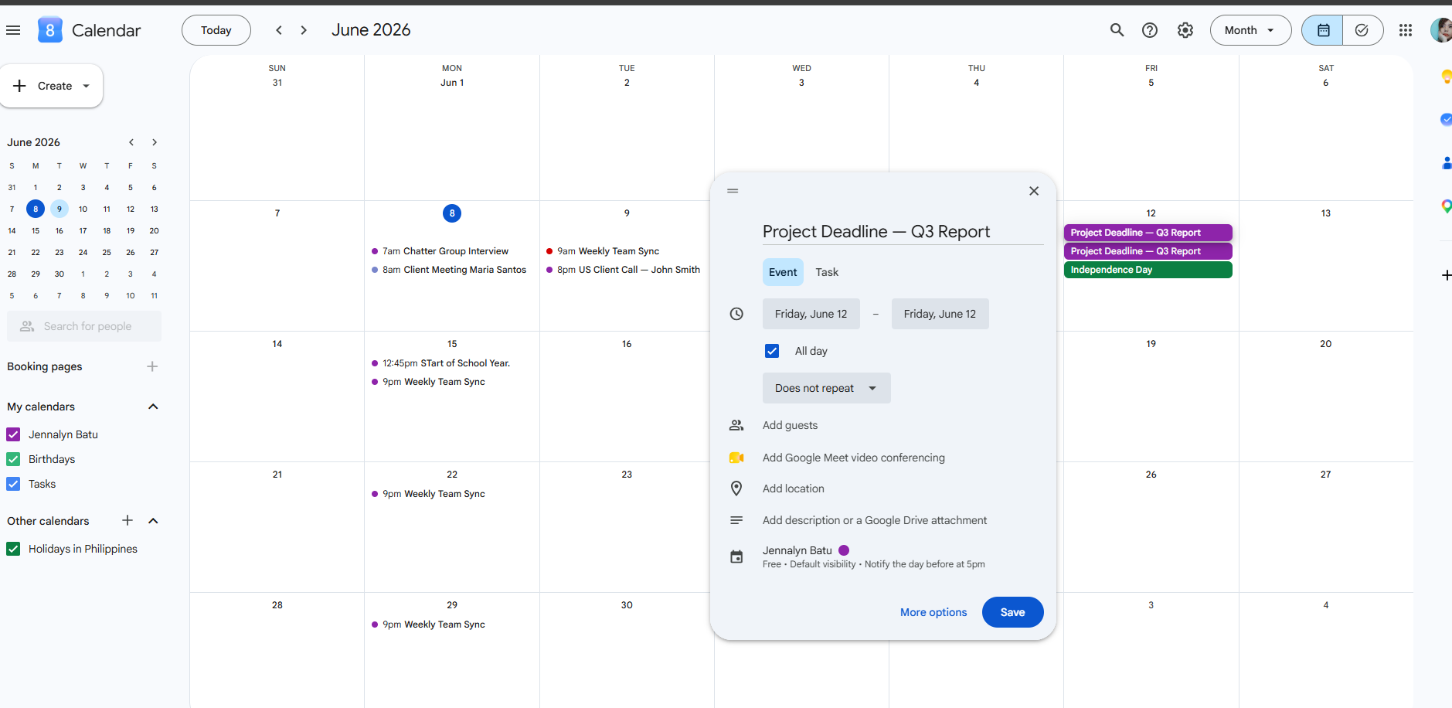The image size is (1452, 708).
Task: Go to previous month arrow in header
Action: (x=279, y=30)
